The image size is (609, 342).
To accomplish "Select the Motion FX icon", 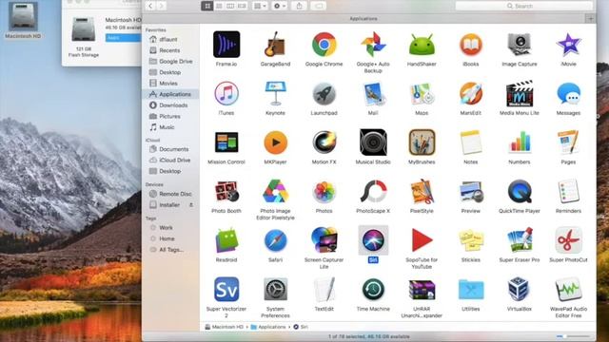I will [x=324, y=142].
